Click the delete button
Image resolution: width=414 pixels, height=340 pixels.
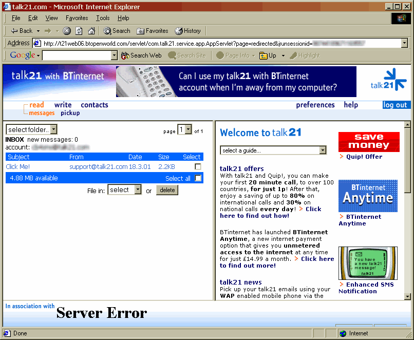[x=167, y=190]
